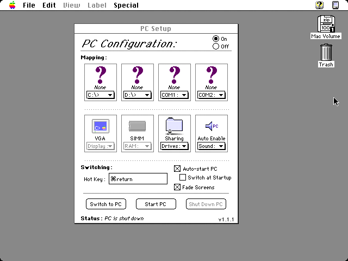Click the 'Sharing' label text
Viewport: 348px width, 261px height.
174,139
